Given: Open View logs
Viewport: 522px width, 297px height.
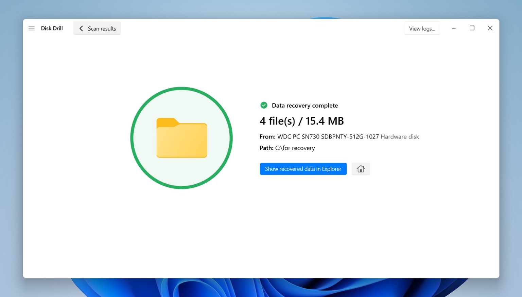Looking at the screenshot, I should (422, 29).
